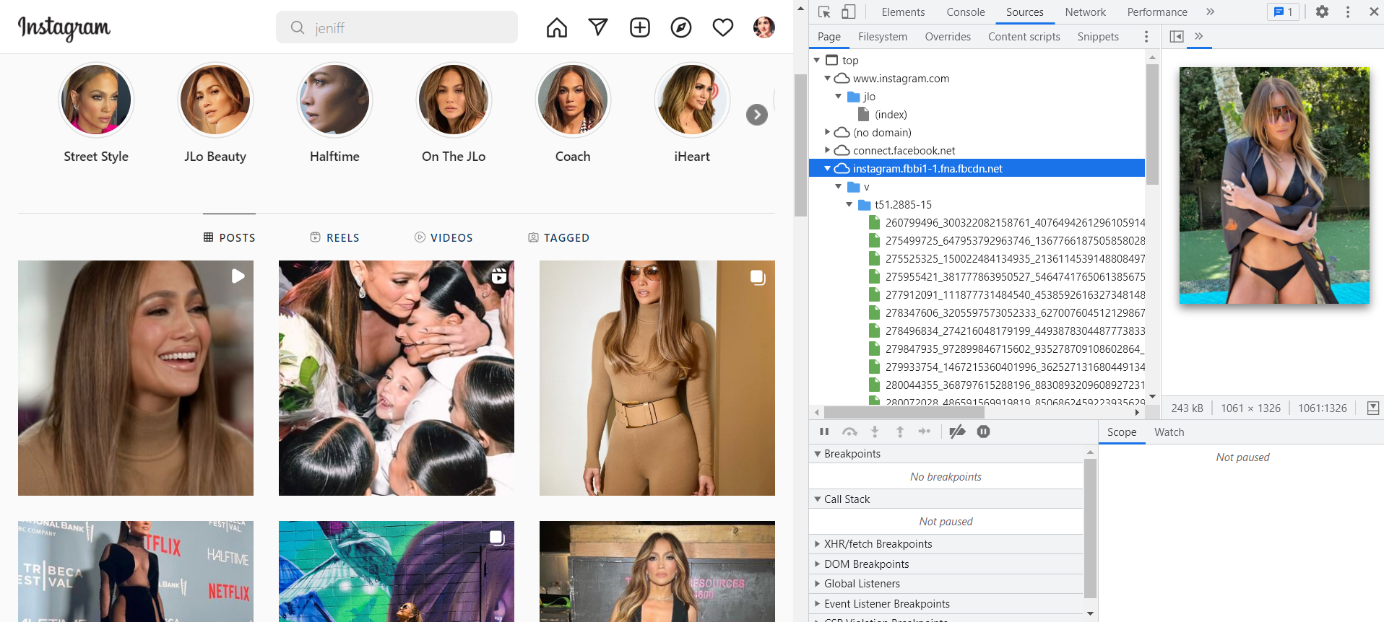The height and width of the screenshot is (622, 1384).
Task: Collapse the www.instagram.com tree node
Action: pos(828,78)
